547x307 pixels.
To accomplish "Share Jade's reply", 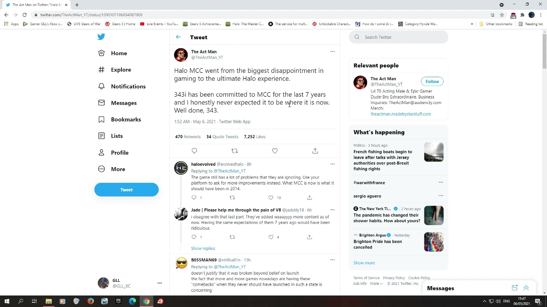I will point(309,237).
